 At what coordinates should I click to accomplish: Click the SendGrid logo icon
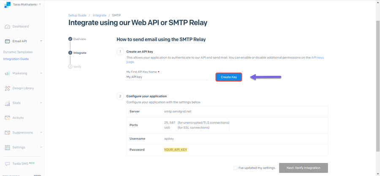(x=8, y=5)
